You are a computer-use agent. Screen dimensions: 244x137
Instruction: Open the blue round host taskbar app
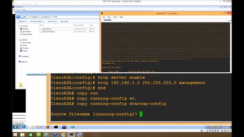click(55, 134)
